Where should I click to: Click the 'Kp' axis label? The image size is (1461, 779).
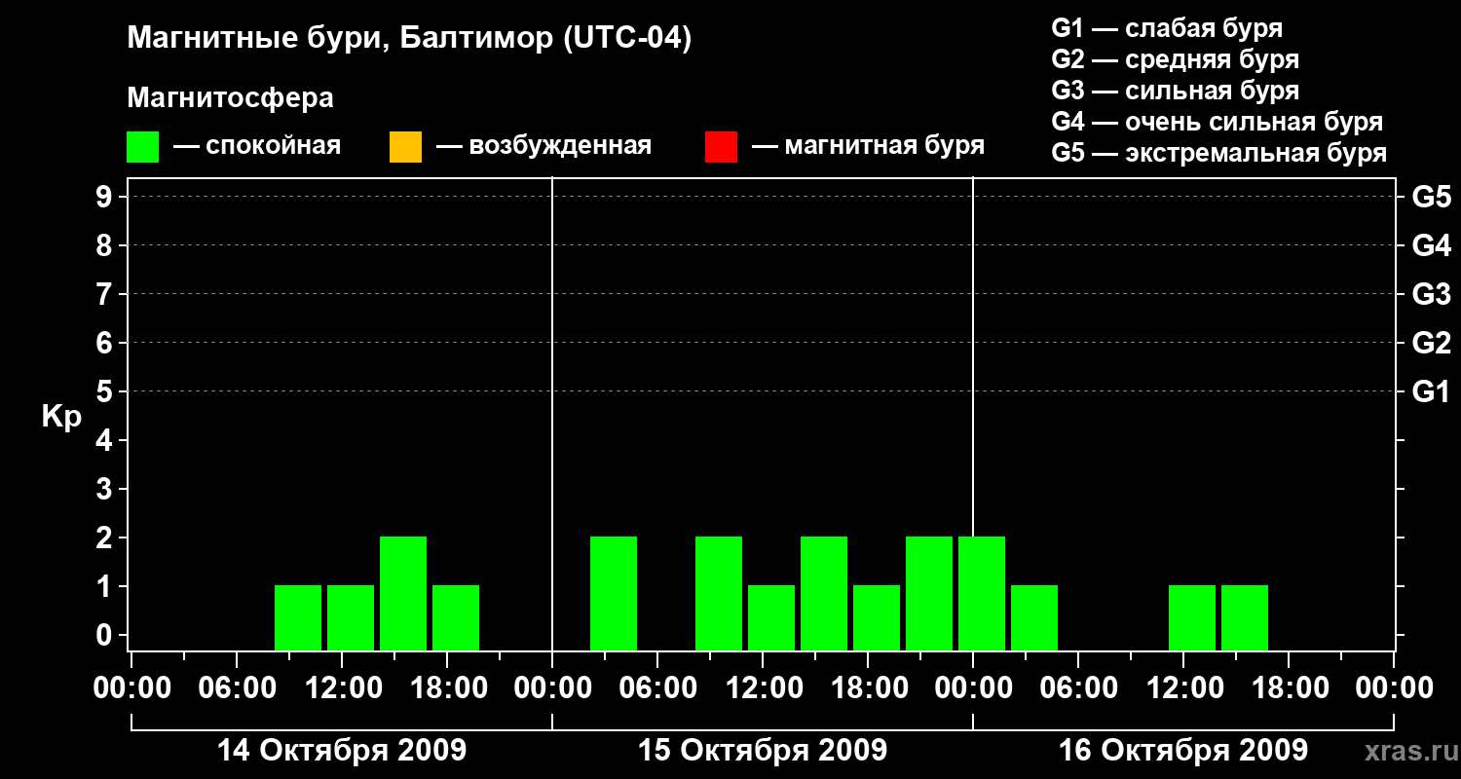pyautogui.click(x=61, y=417)
